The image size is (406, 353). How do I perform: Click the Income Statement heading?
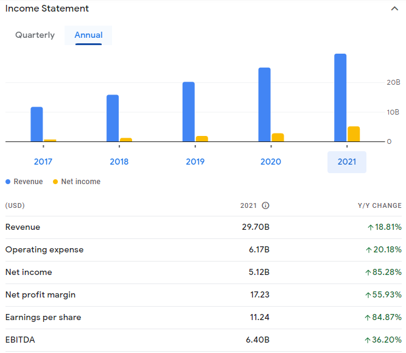coord(47,9)
